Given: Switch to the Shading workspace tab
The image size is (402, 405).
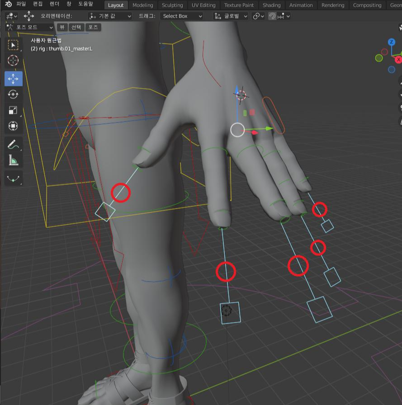Looking at the screenshot, I should (x=271, y=5).
